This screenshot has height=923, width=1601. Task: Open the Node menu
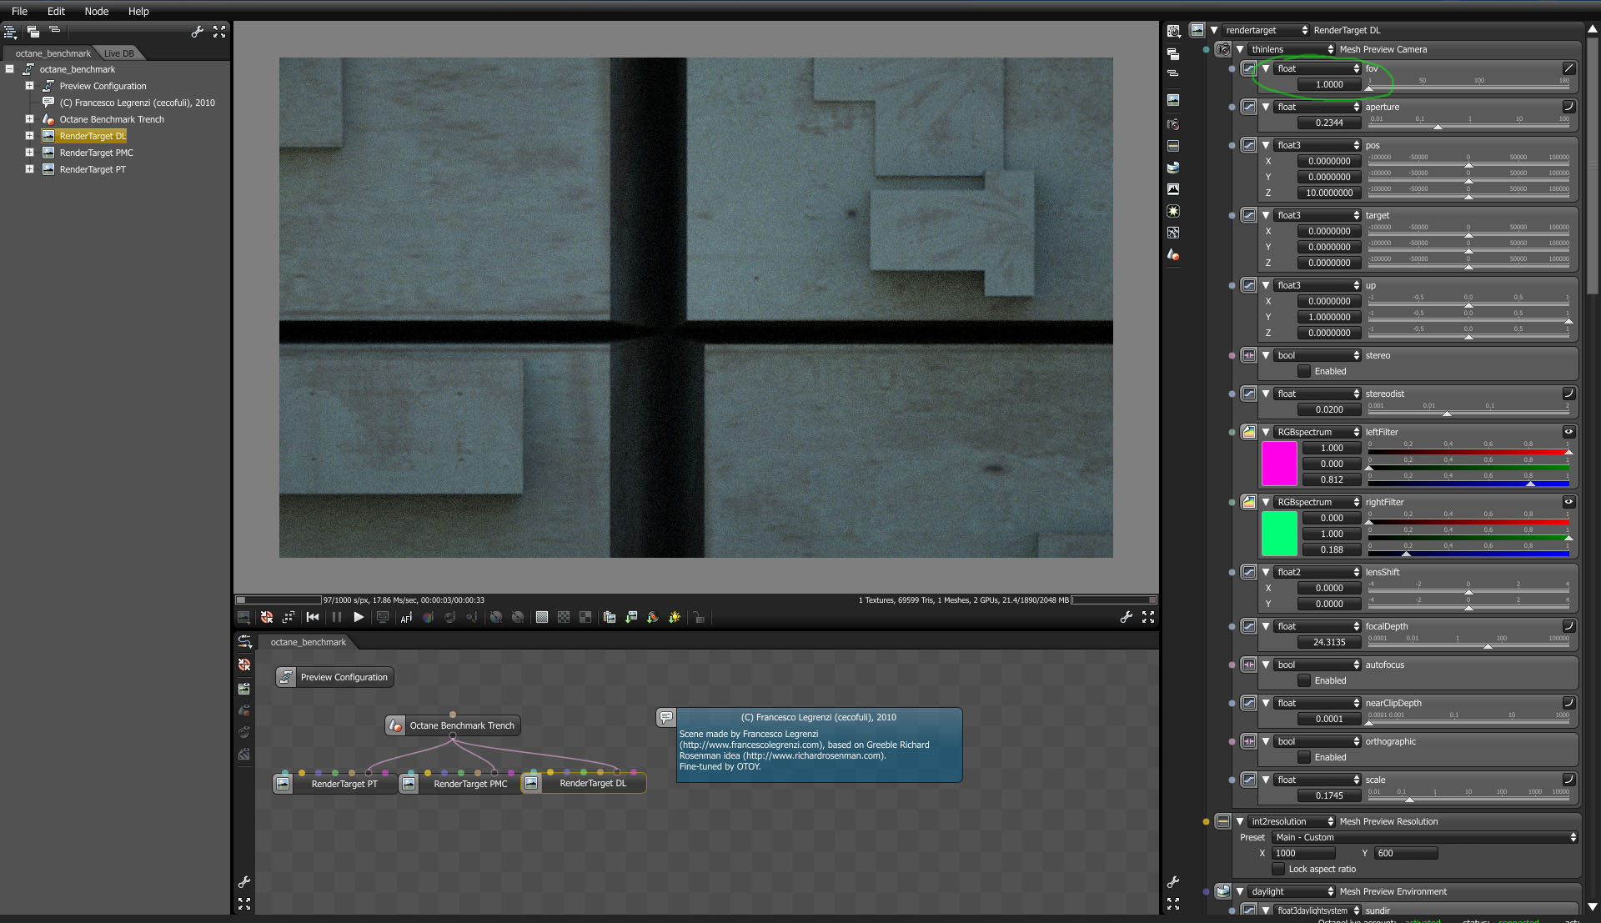click(96, 11)
